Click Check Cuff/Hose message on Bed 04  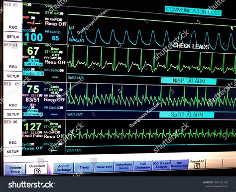click(33, 62)
